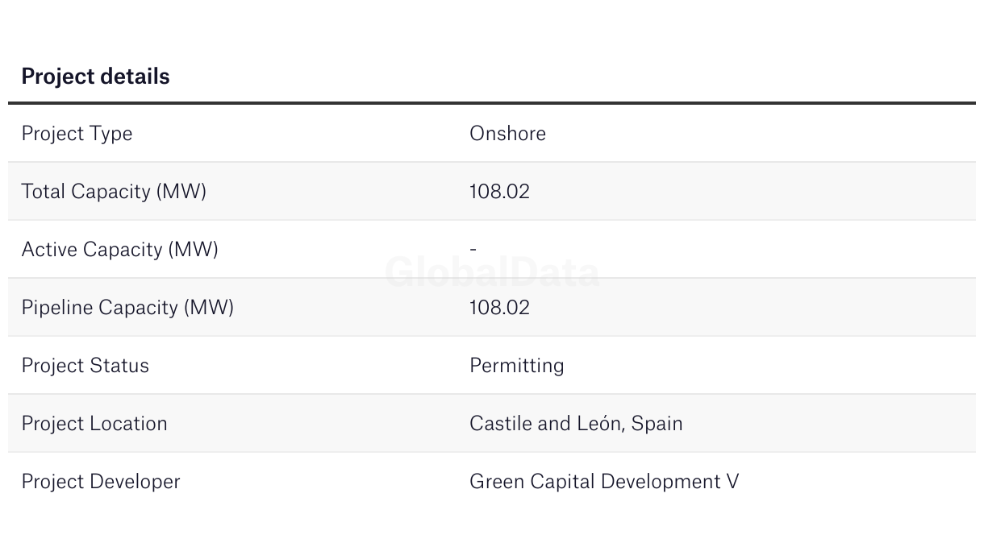984x543 pixels.
Task: Click the Pipeline Capacity value 108.02
Action: tap(499, 307)
